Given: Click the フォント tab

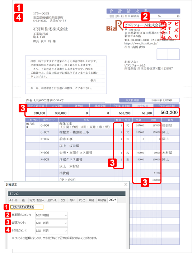Looking at the screenshot, I should 112,200.
